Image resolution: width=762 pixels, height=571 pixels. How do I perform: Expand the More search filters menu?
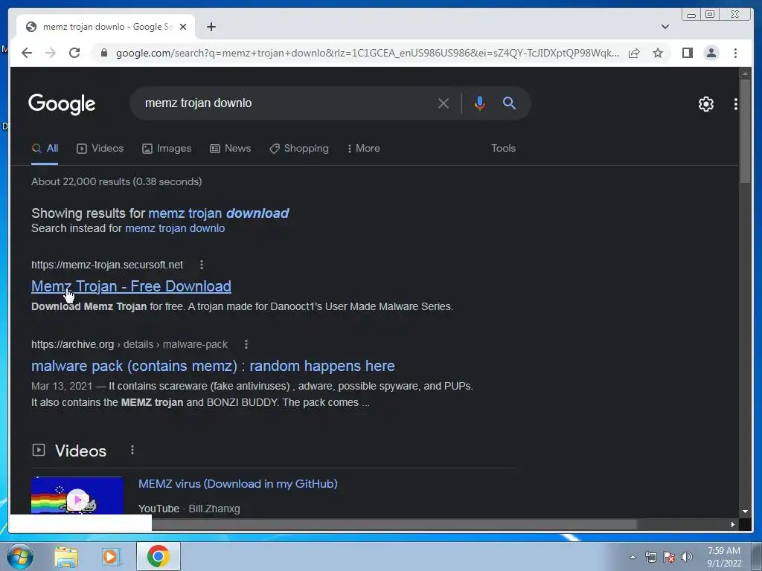pyautogui.click(x=363, y=148)
